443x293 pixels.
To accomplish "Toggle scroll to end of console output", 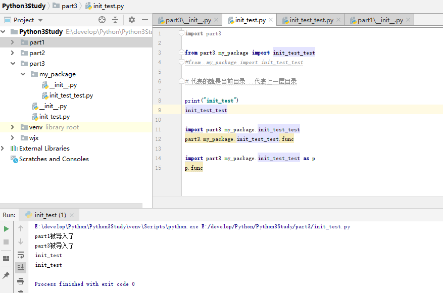I will click(21, 267).
